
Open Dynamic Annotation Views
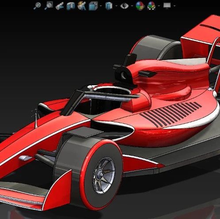tap(82, 6)
